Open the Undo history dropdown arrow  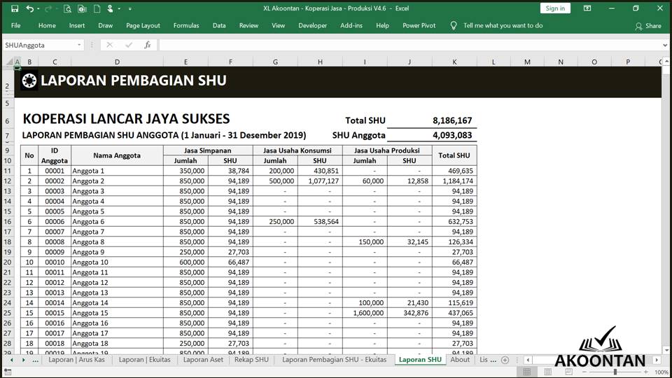tap(38, 8)
